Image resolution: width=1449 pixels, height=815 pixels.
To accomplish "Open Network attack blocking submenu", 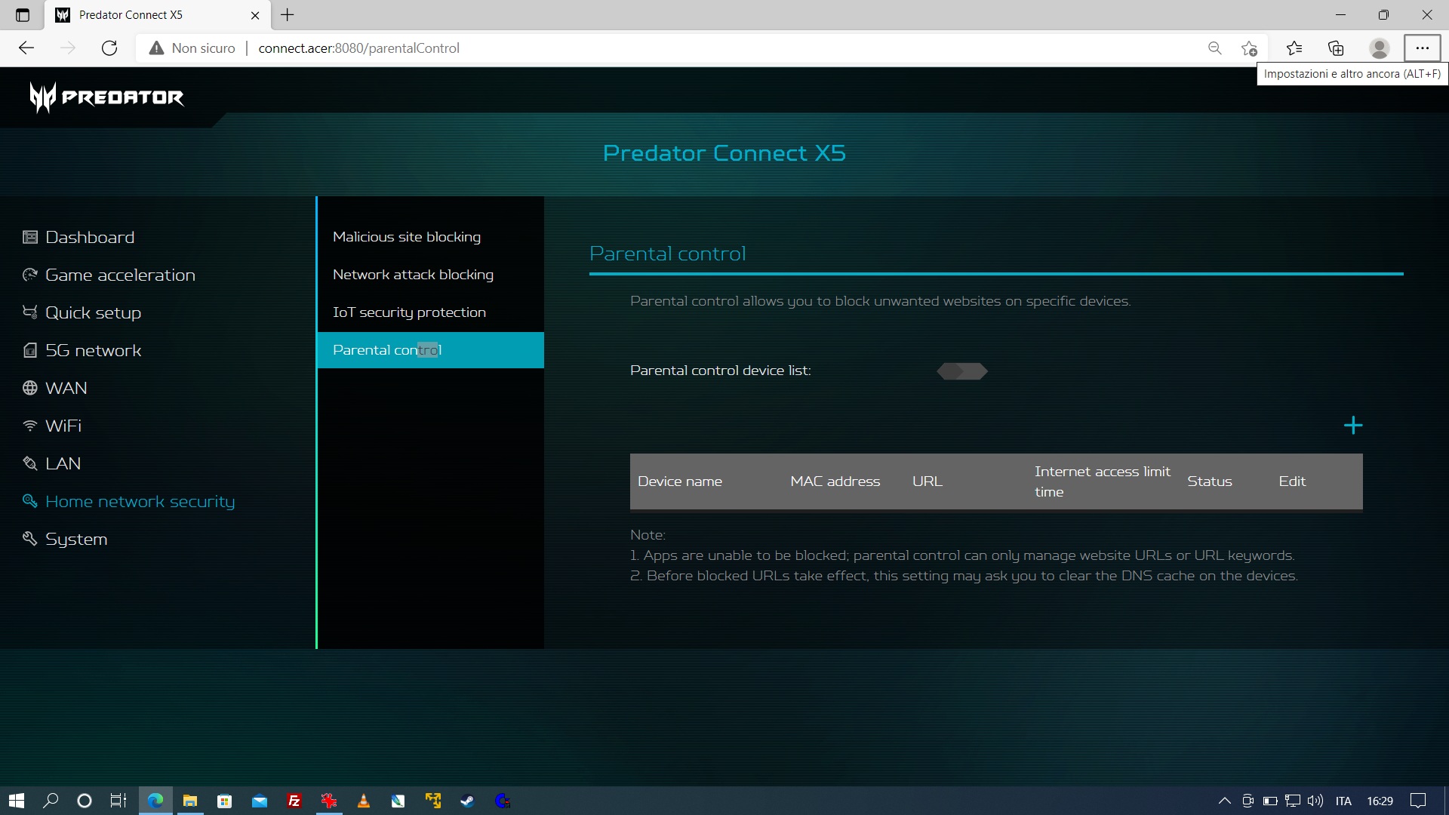I will point(430,275).
